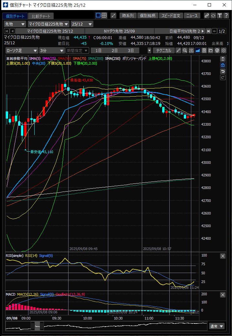Viewport: 232px width, 336px height.
Task: Click vertical compress scale icon
Action: pos(223,59)
